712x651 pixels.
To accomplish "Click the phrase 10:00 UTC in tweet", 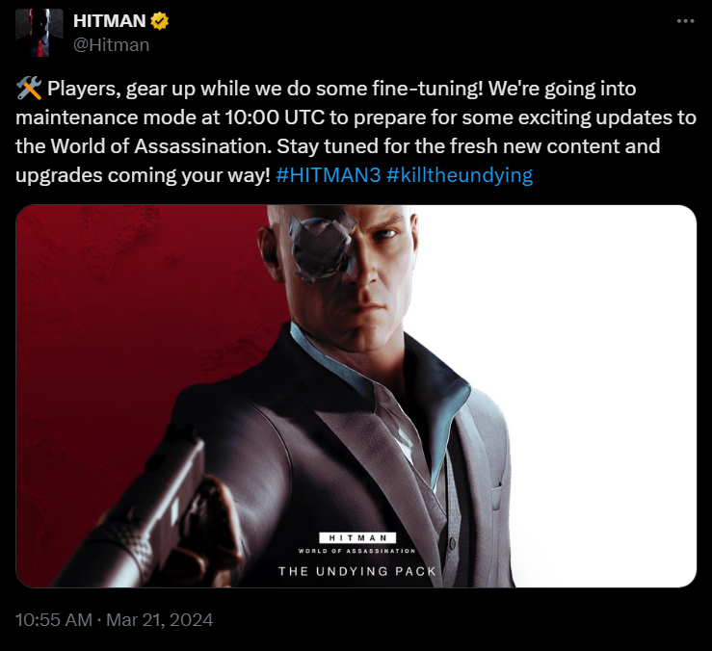I will (275, 117).
